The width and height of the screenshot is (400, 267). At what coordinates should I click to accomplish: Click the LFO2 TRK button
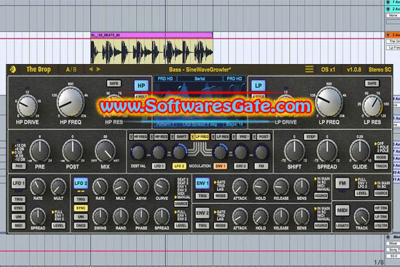(381, 226)
